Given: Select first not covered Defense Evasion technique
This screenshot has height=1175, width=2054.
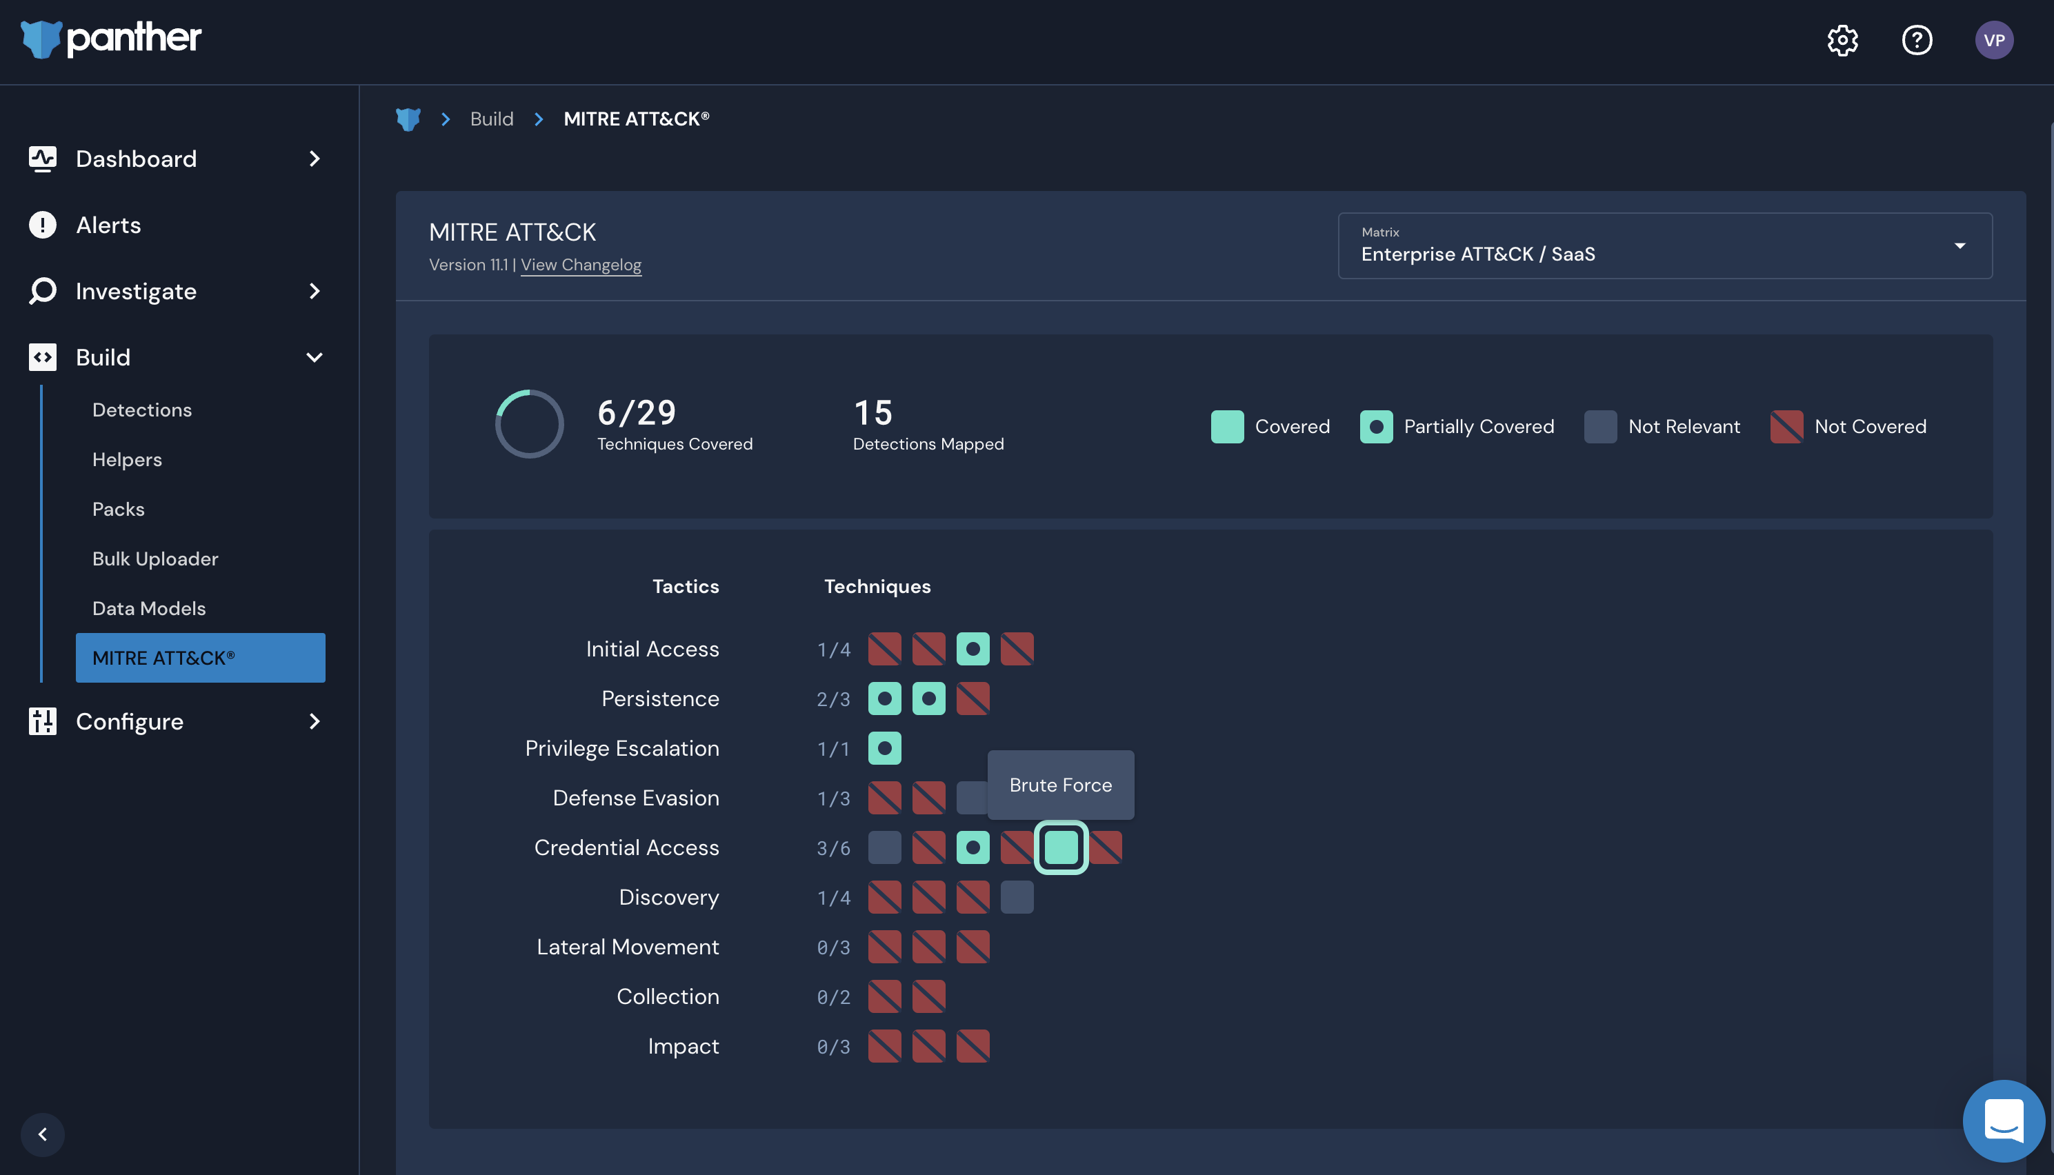Looking at the screenshot, I should (x=884, y=798).
